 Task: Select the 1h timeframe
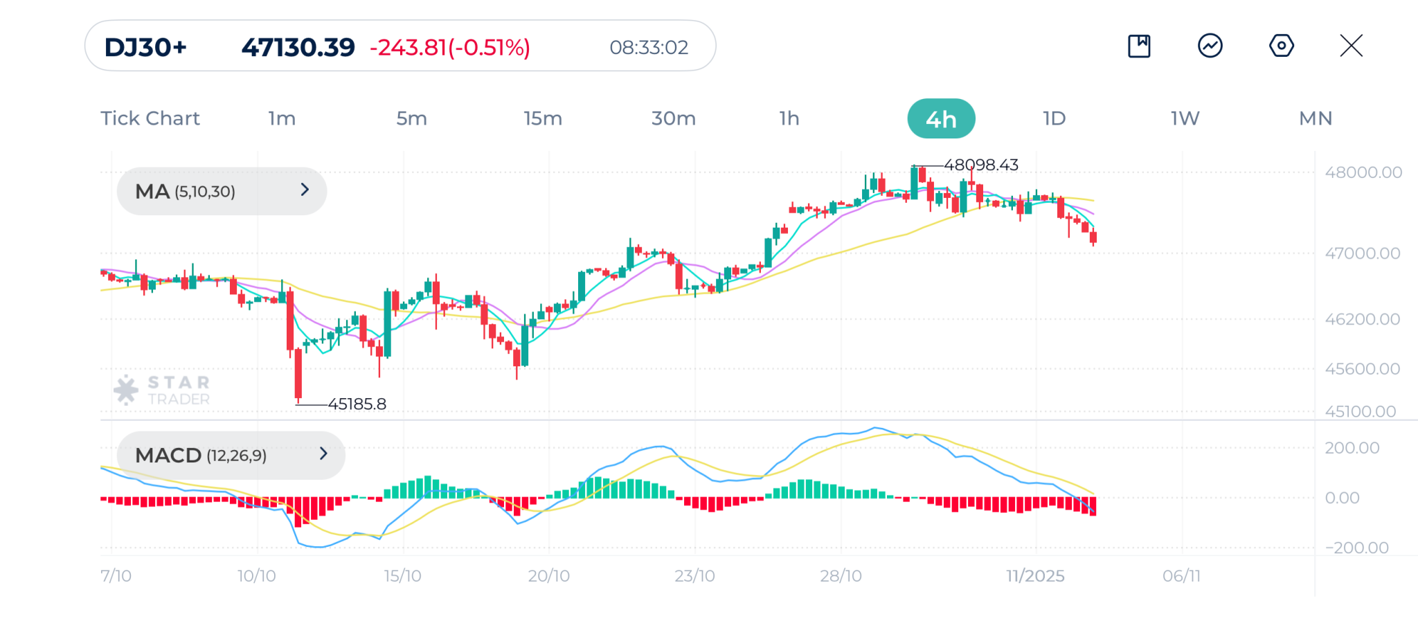[x=789, y=118]
